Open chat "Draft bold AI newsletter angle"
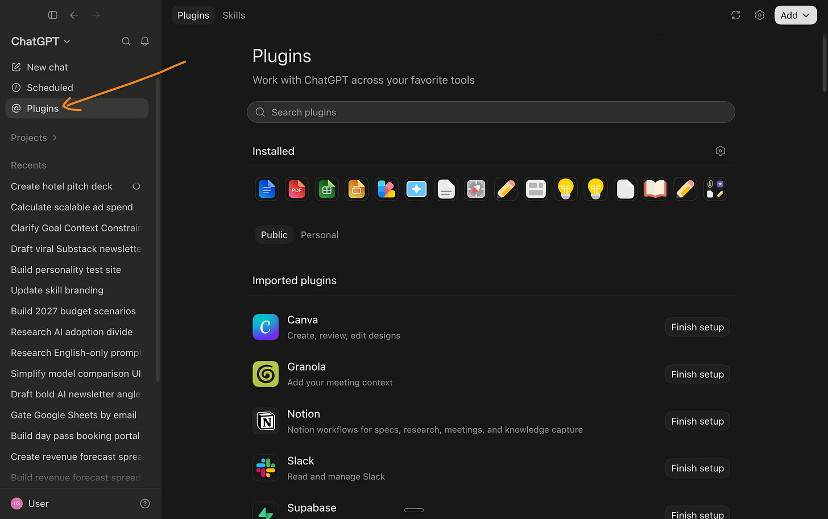 77,394
